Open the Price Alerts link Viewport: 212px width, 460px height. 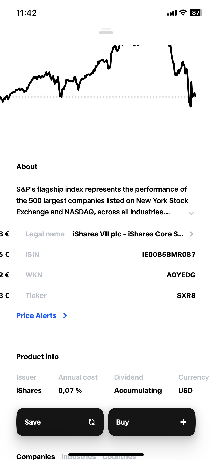click(x=36, y=316)
